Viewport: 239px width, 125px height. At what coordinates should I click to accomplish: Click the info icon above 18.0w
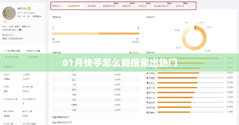click(12, 111)
